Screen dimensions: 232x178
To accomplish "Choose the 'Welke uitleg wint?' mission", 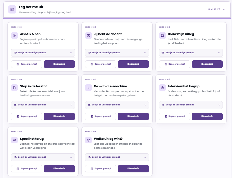I will 133,169.
